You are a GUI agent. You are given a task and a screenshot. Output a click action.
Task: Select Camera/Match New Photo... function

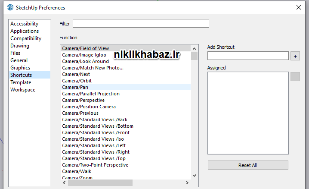click(126, 68)
